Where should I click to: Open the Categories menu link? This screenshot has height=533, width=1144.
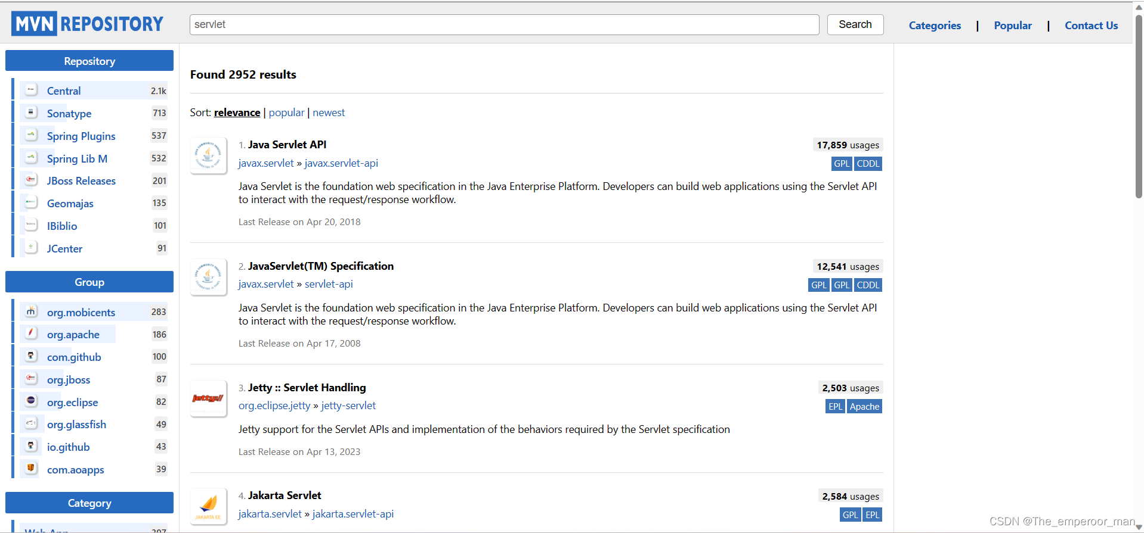(935, 26)
